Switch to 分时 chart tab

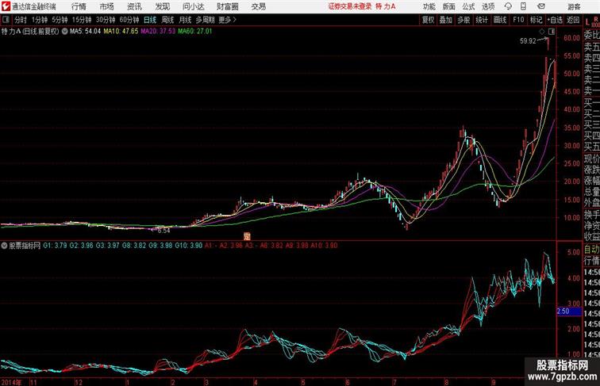click(21, 20)
